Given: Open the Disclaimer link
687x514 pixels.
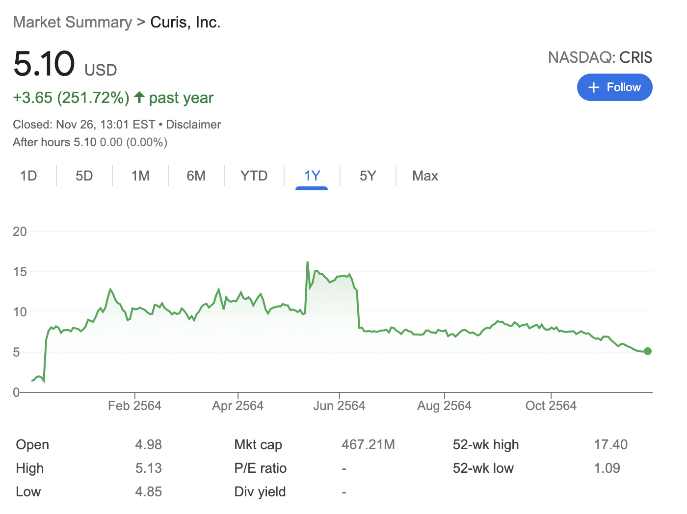Looking at the screenshot, I should tap(193, 125).
